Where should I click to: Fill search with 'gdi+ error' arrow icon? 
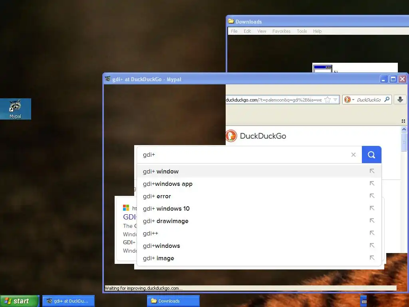coord(372,196)
